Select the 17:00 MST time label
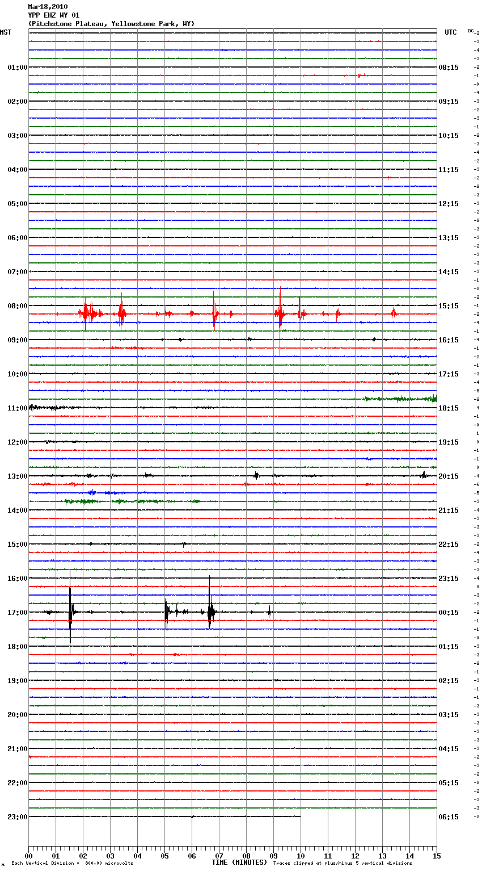This screenshot has width=482, height=871. pyautogui.click(x=17, y=613)
